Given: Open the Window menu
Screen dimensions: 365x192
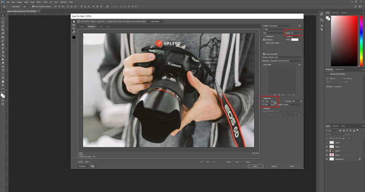Looking at the screenshot, I should tap(64, 2).
